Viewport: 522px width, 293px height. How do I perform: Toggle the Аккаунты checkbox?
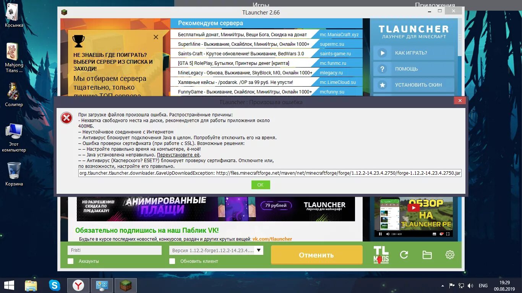[70, 261]
